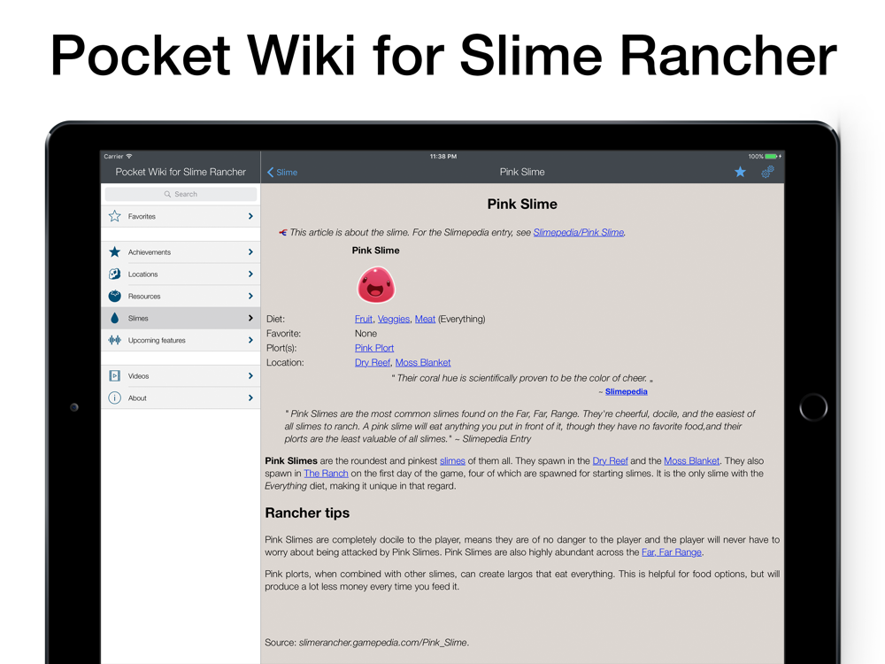885x664 pixels.
Task: Tap the Pink Slime character image
Action: tap(376, 285)
